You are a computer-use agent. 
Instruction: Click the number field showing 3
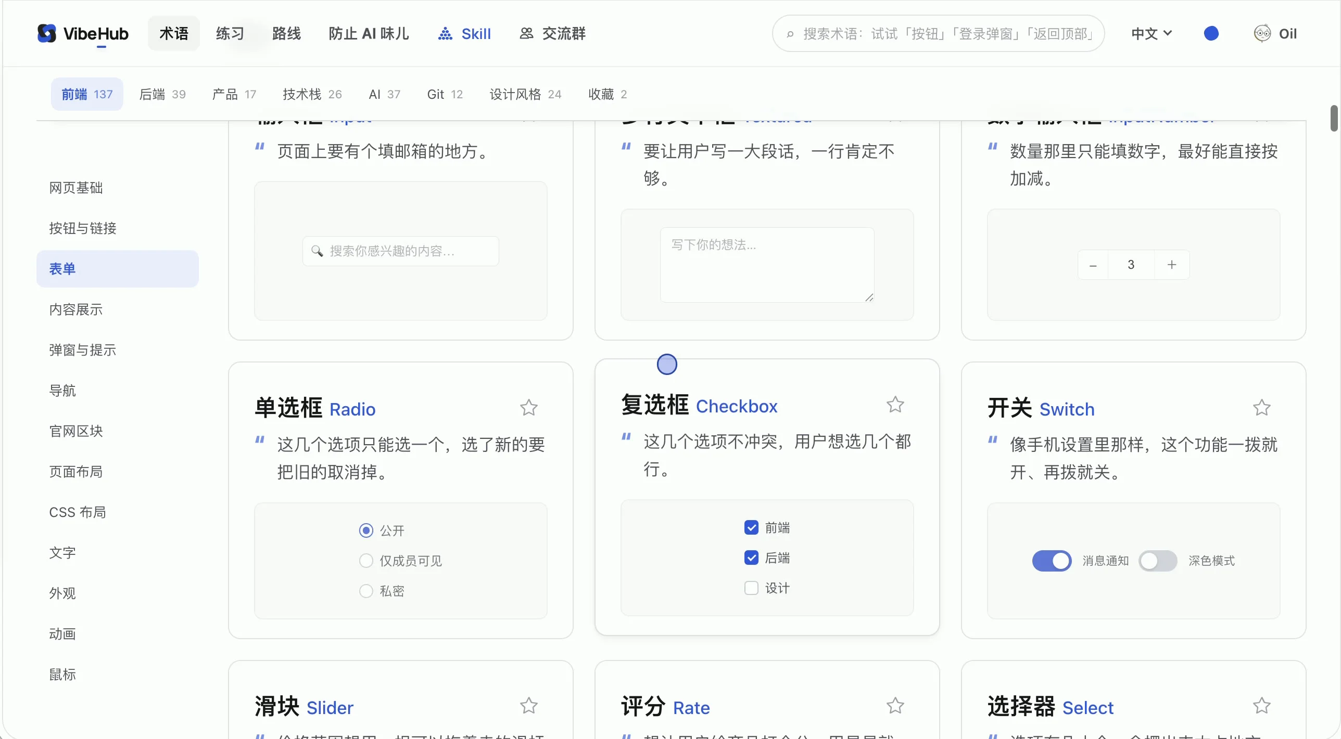tap(1131, 265)
